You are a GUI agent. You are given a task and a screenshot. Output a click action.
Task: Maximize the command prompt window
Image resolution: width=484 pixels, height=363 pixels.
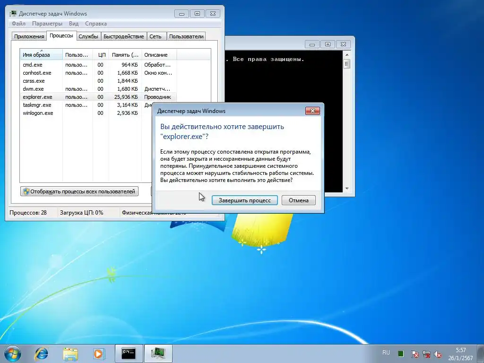pyautogui.click(x=328, y=44)
